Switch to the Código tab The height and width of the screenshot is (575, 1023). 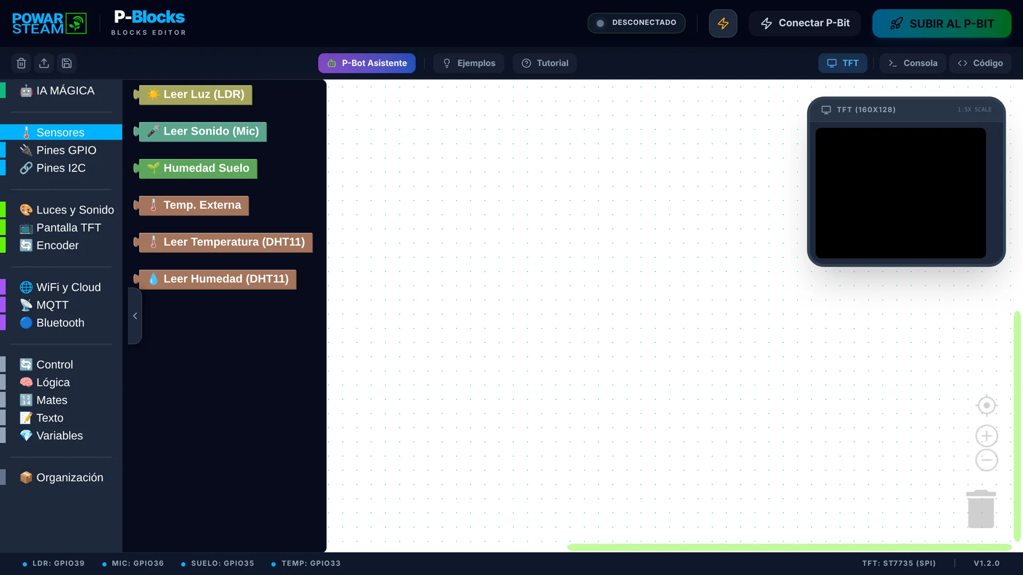pyautogui.click(x=980, y=63)
